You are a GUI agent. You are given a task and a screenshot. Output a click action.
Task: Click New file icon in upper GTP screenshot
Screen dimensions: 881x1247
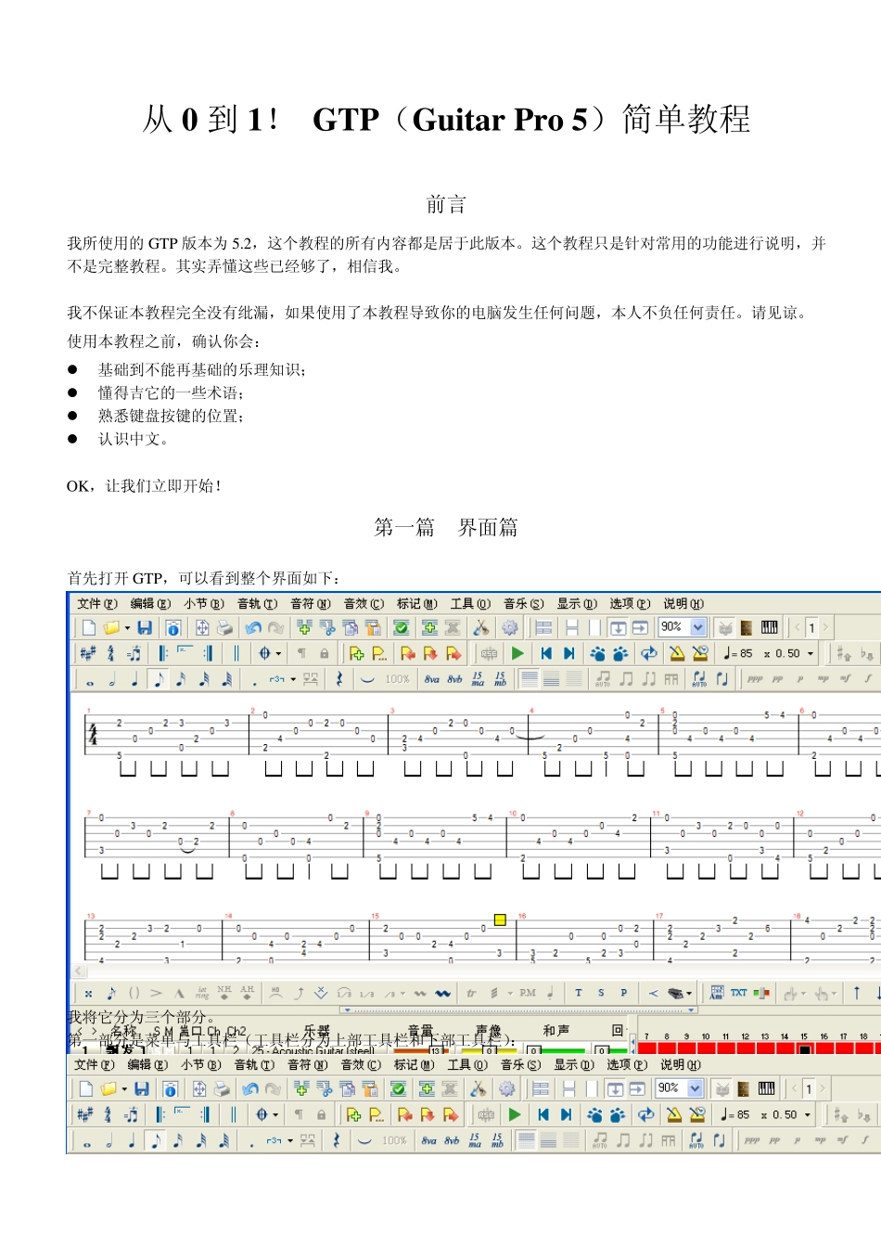(x=89, y=628)
